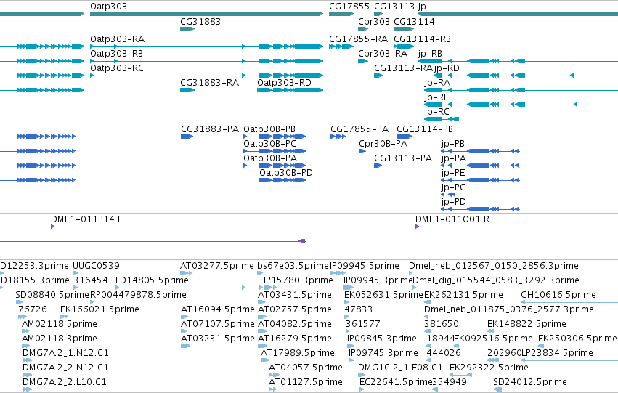Open the jp-PD protein label

pos(454,203)
